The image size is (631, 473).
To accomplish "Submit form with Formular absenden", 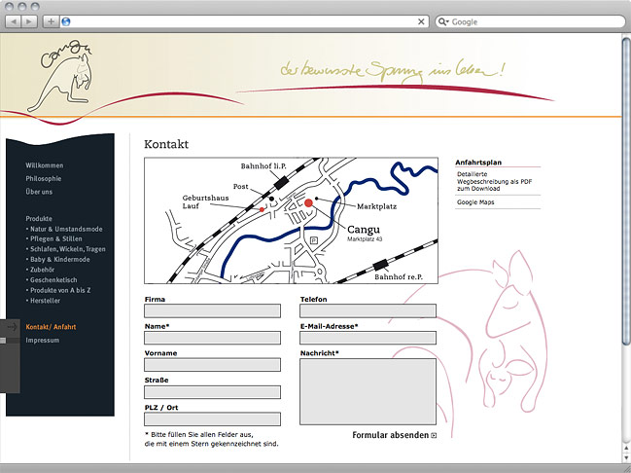I will pos(390,435).
